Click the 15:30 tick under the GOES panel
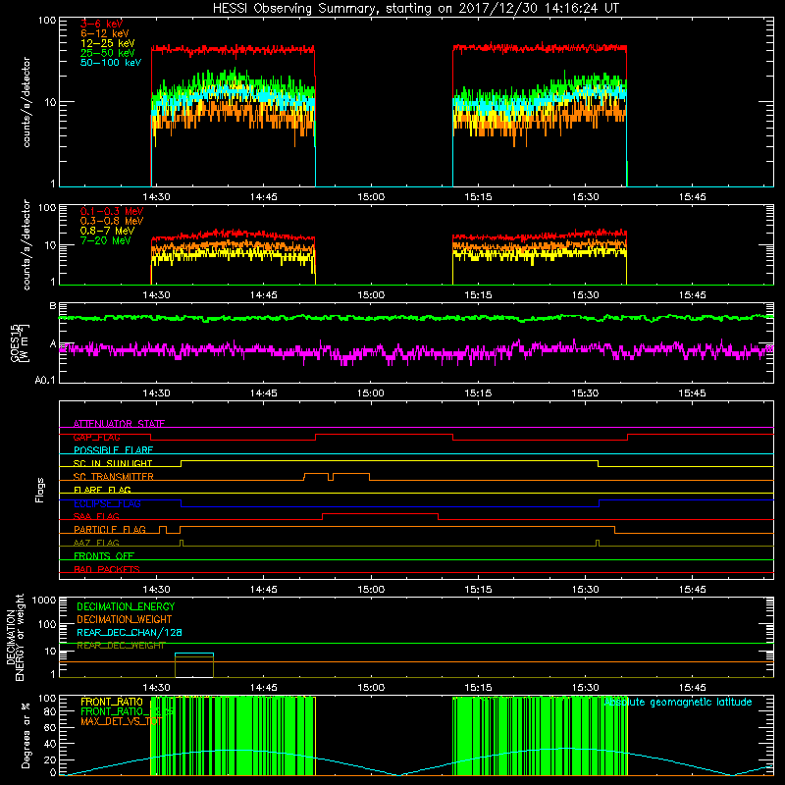 [585, 393]
